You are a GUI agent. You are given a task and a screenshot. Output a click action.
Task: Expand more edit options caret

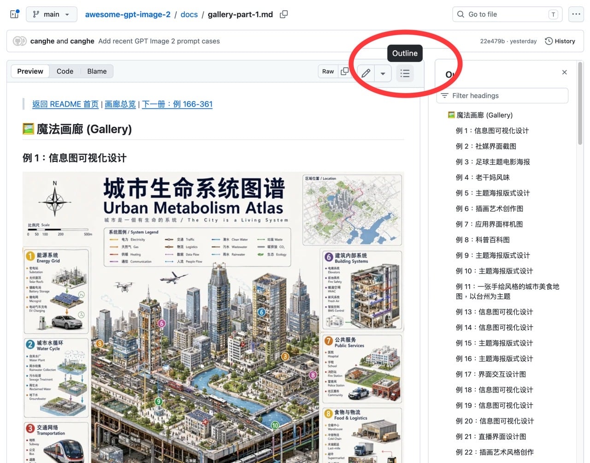(x=383, y=73)
